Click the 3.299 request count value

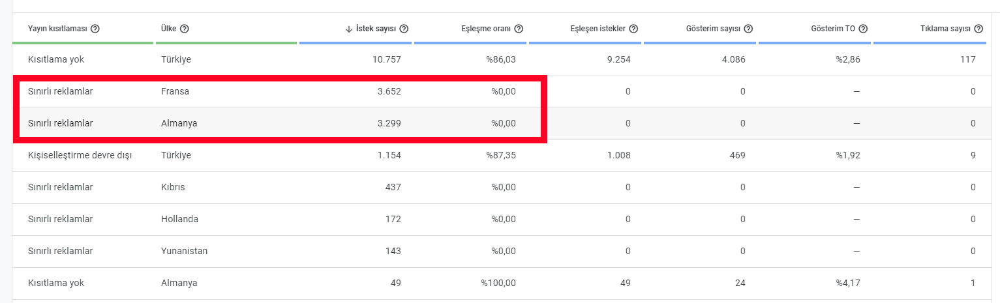(389, 123)
